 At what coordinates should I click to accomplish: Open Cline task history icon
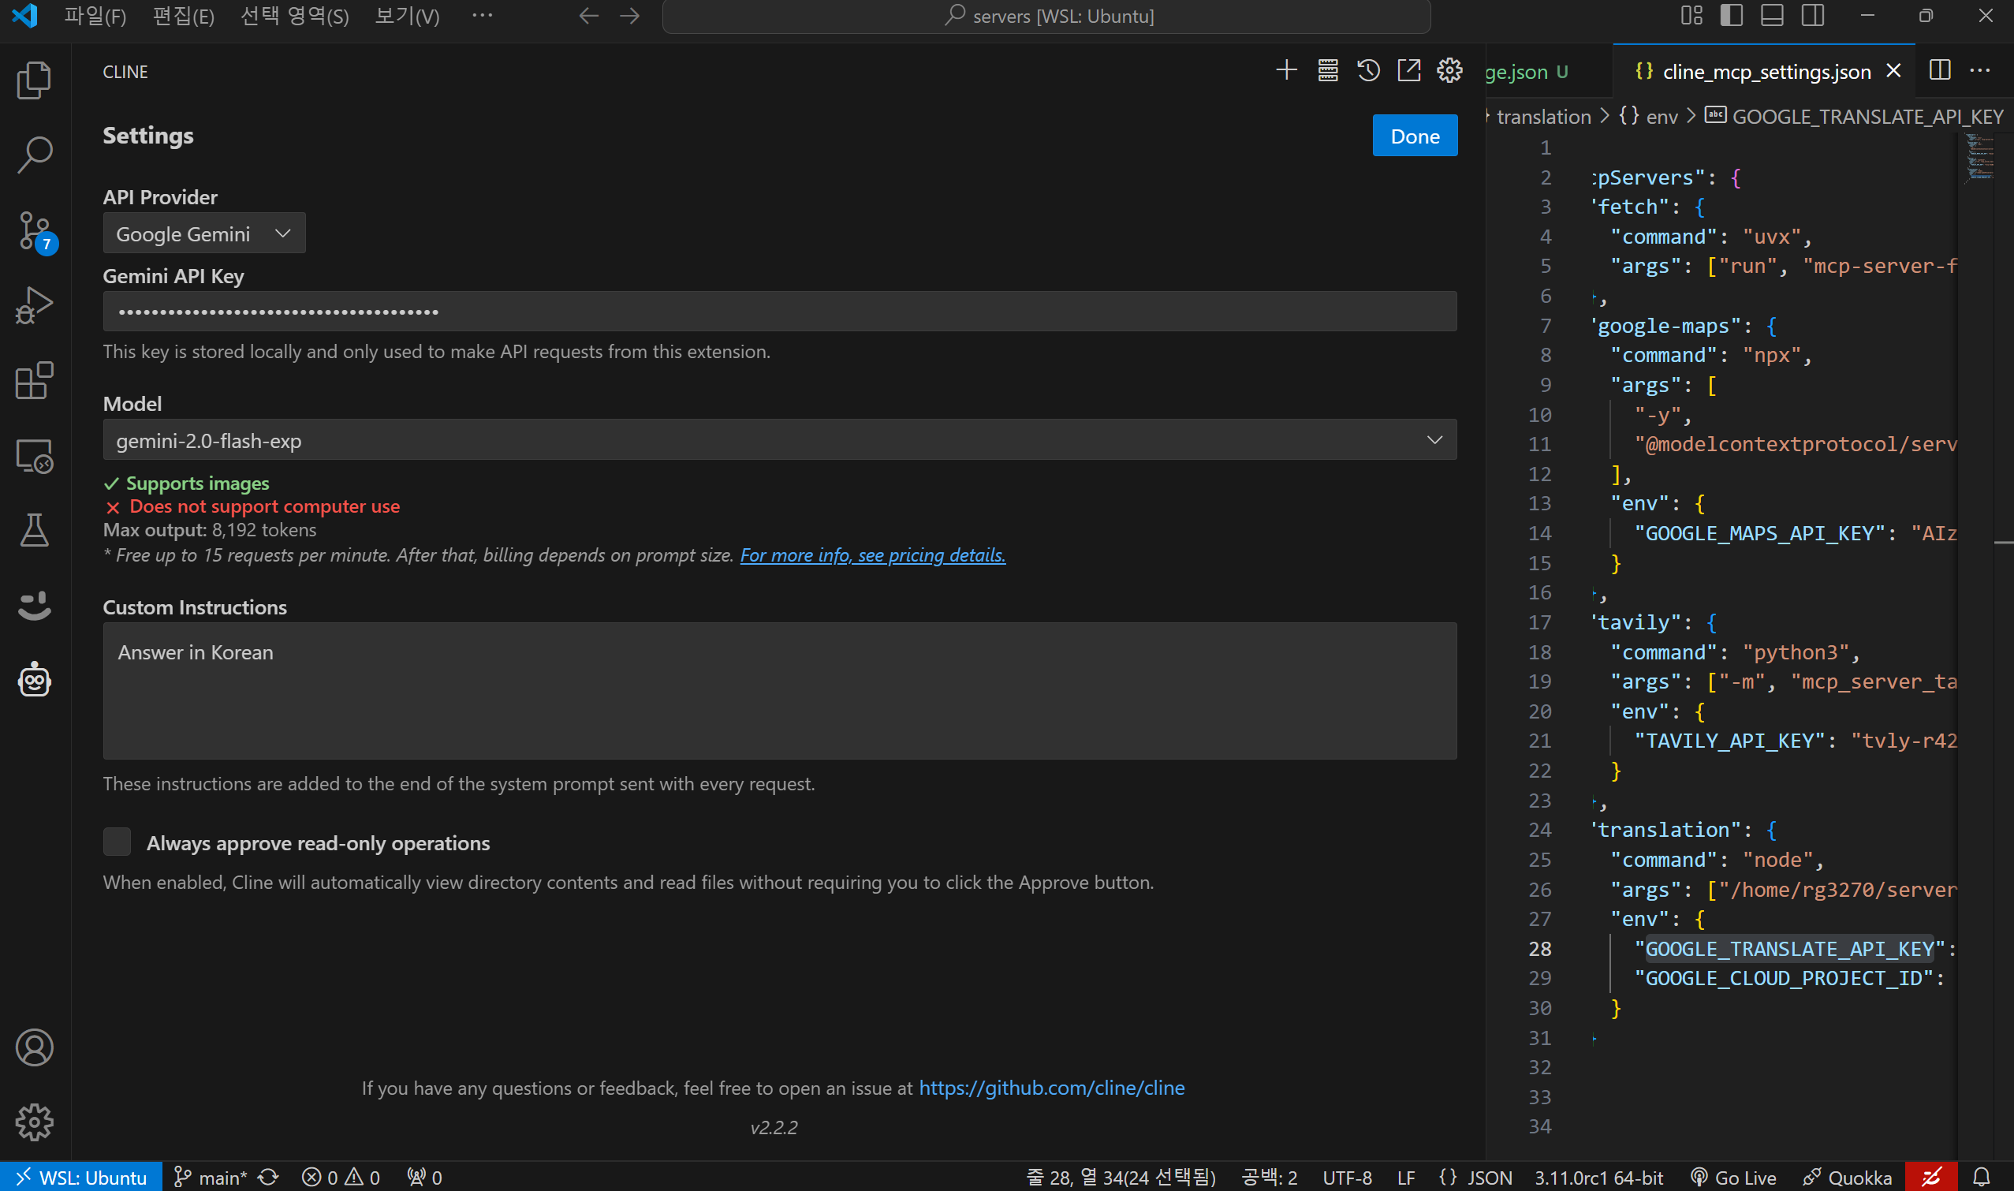click(1369, 71)
